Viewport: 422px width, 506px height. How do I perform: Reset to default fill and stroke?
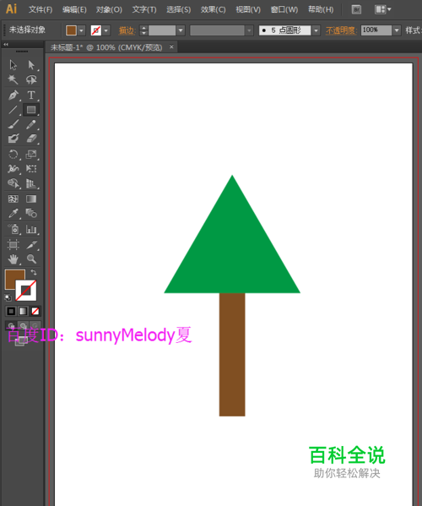coord(8,297)
